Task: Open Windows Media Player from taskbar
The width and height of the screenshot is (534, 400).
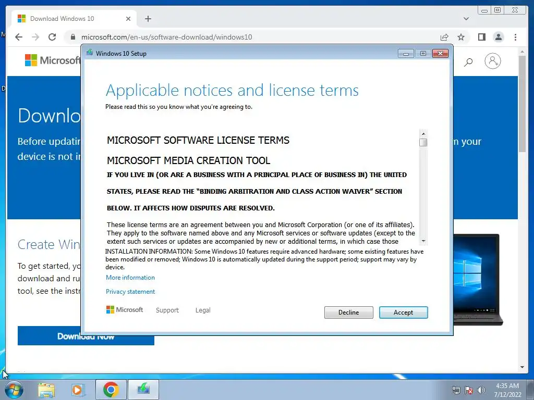Action: click(78, 390)
